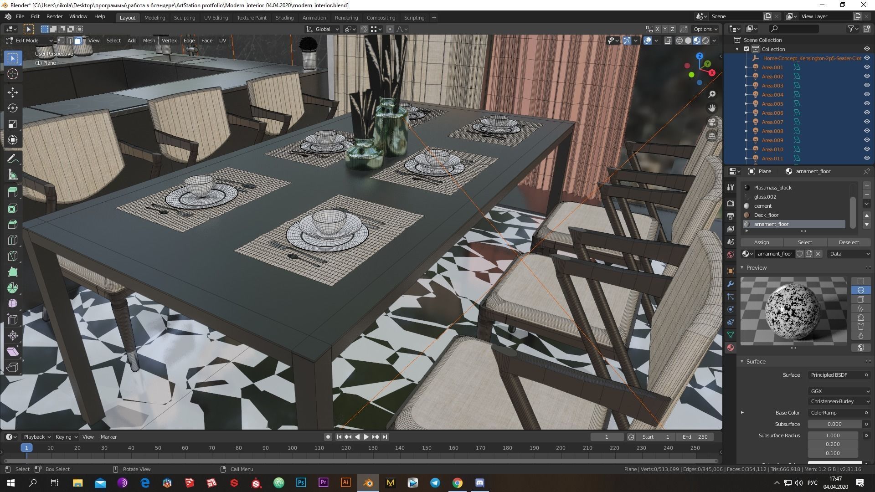
Task: Toggle X-ray display in viewport header
Action: point(668,41)
